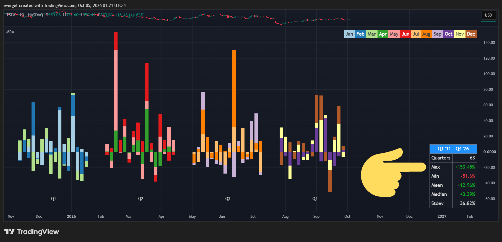The width and height of the screenshot is (502, 242).
Task: Select the Min value -51.6%
Action: pyautogui.click(x=468, y=176)
